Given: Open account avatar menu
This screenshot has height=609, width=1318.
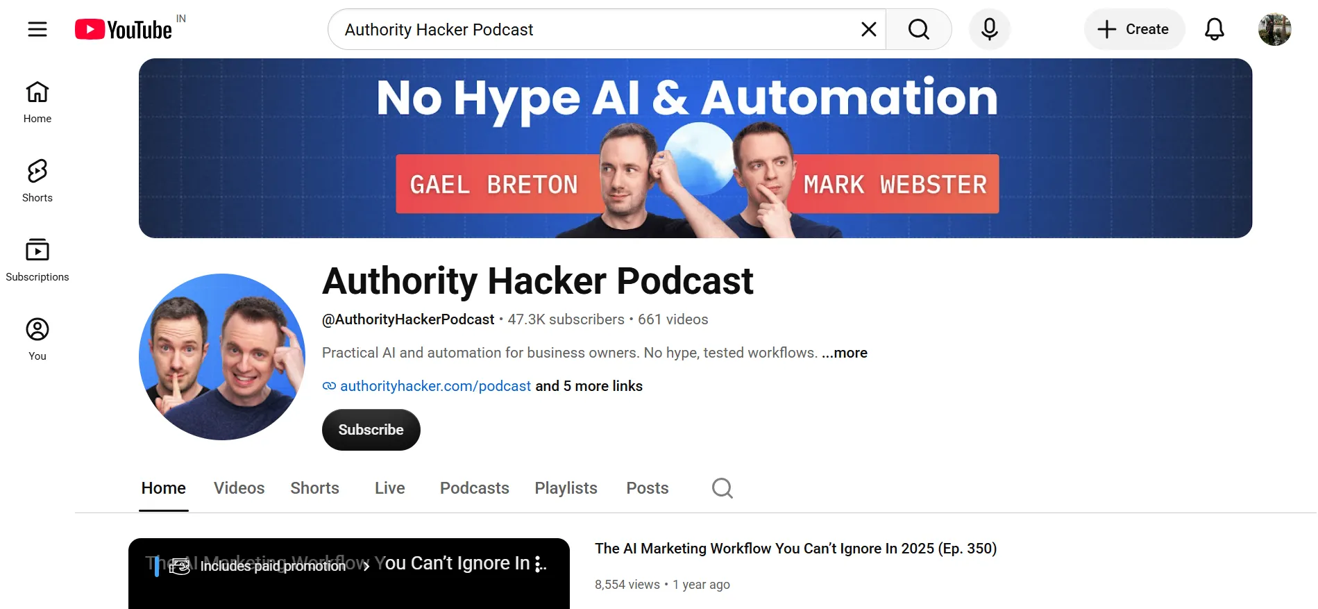Looking at the screenshot, I should coord(1274,29).
